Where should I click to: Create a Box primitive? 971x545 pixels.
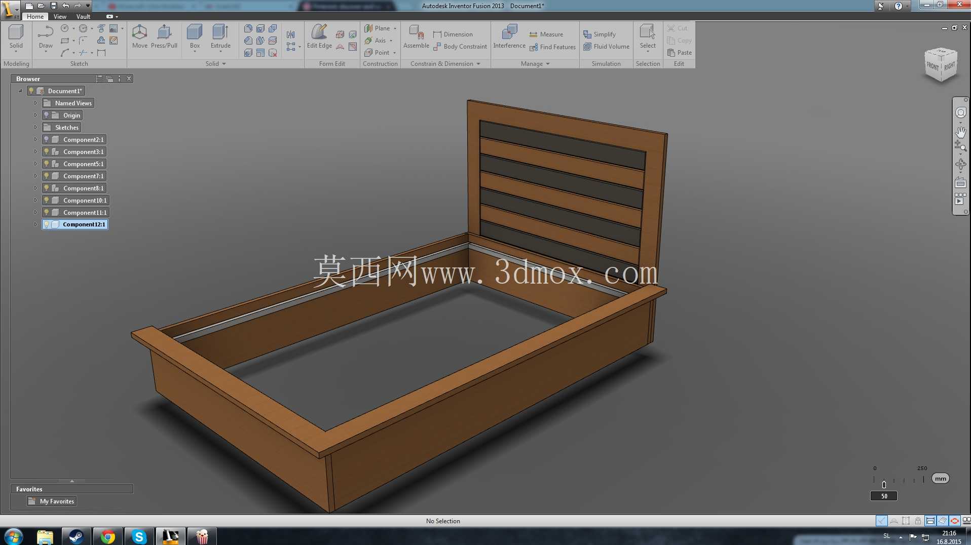(x=195, y=37)
